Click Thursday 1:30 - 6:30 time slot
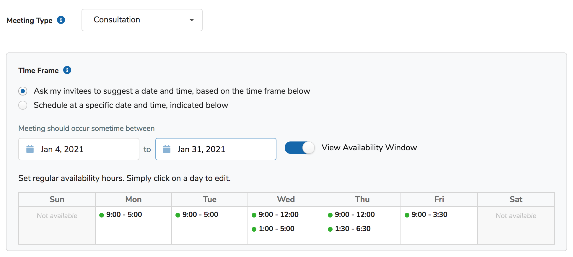The image size is (573, 257). pos(353,229)
